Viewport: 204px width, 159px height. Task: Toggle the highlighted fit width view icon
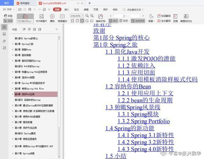82,21
